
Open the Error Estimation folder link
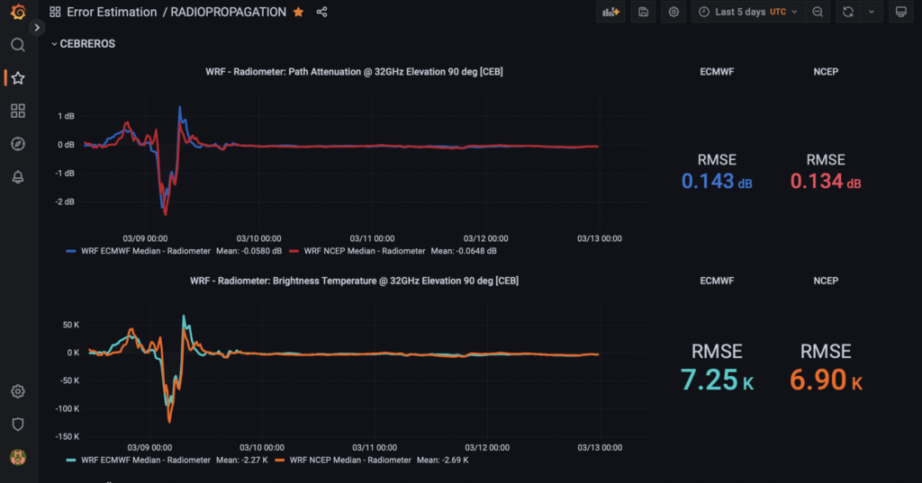point(112,12)
